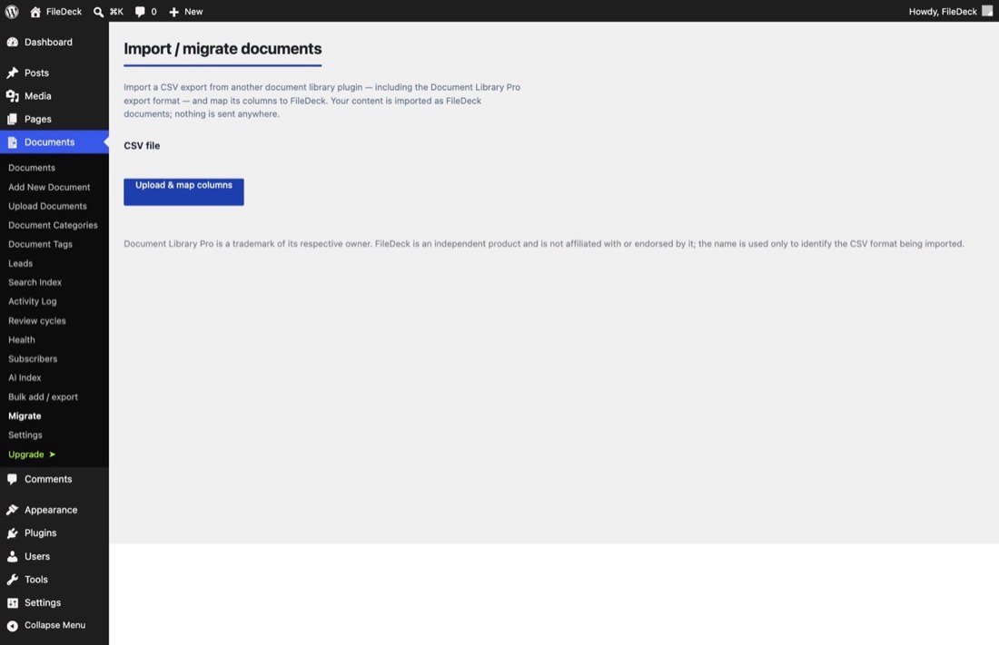Image resolution: width=999 pixels, height=645 pixels.
Task: Click the Dashboard gauge icon
Action: 12,42
